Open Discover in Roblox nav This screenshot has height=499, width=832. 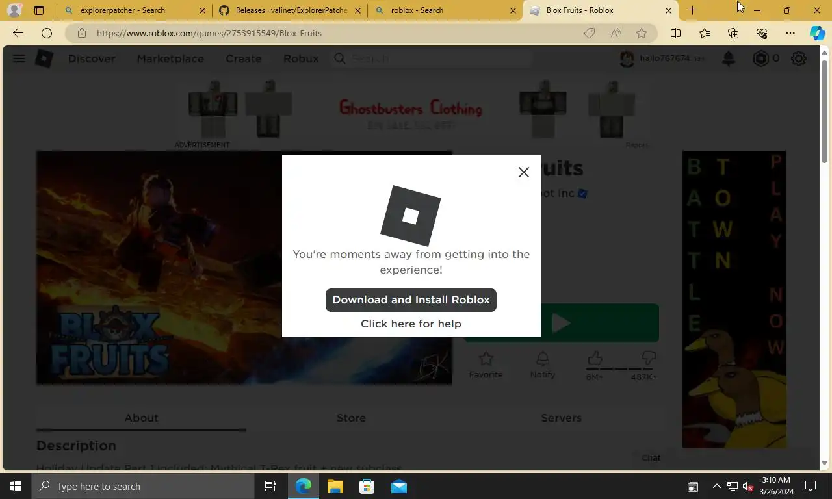92,58
